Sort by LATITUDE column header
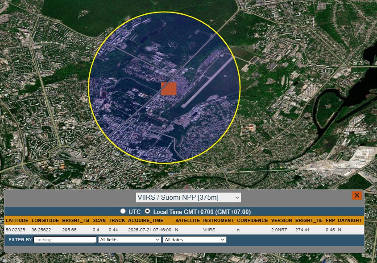This screenshot has width=377, height=263. 17,221
